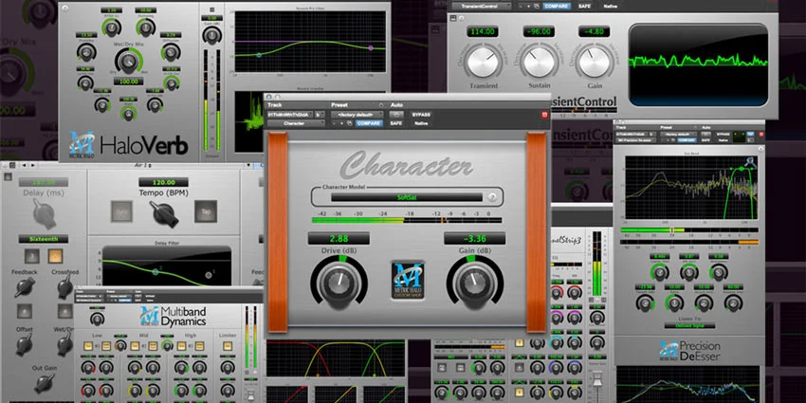Click the Sync button left of Tempo knob
The height and width of the screenshot is (403, 806).
(121, 211)
